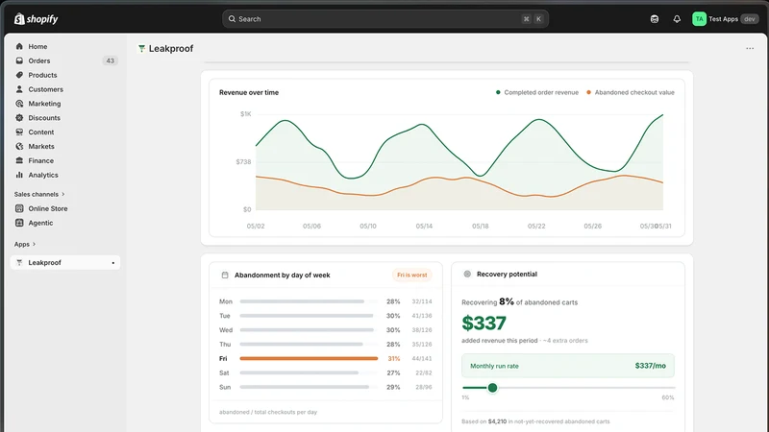The height and width of the screenshot is (432, 769).
Task: Click the Agentic channel icon
Action: point(19,223)
